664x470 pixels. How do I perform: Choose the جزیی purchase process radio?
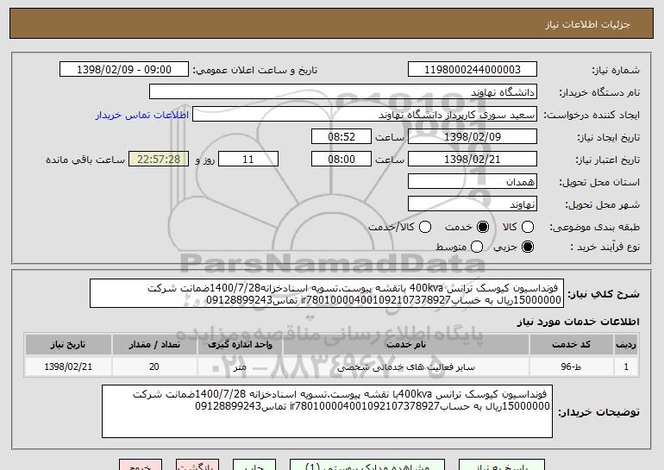(527, 247)
